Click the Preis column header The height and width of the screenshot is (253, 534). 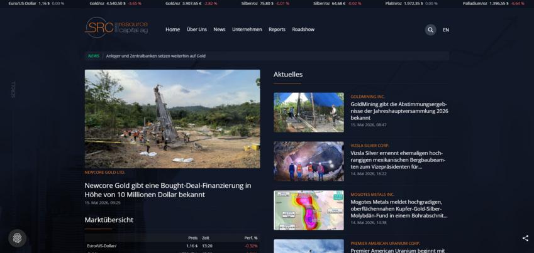click(192, 238)
